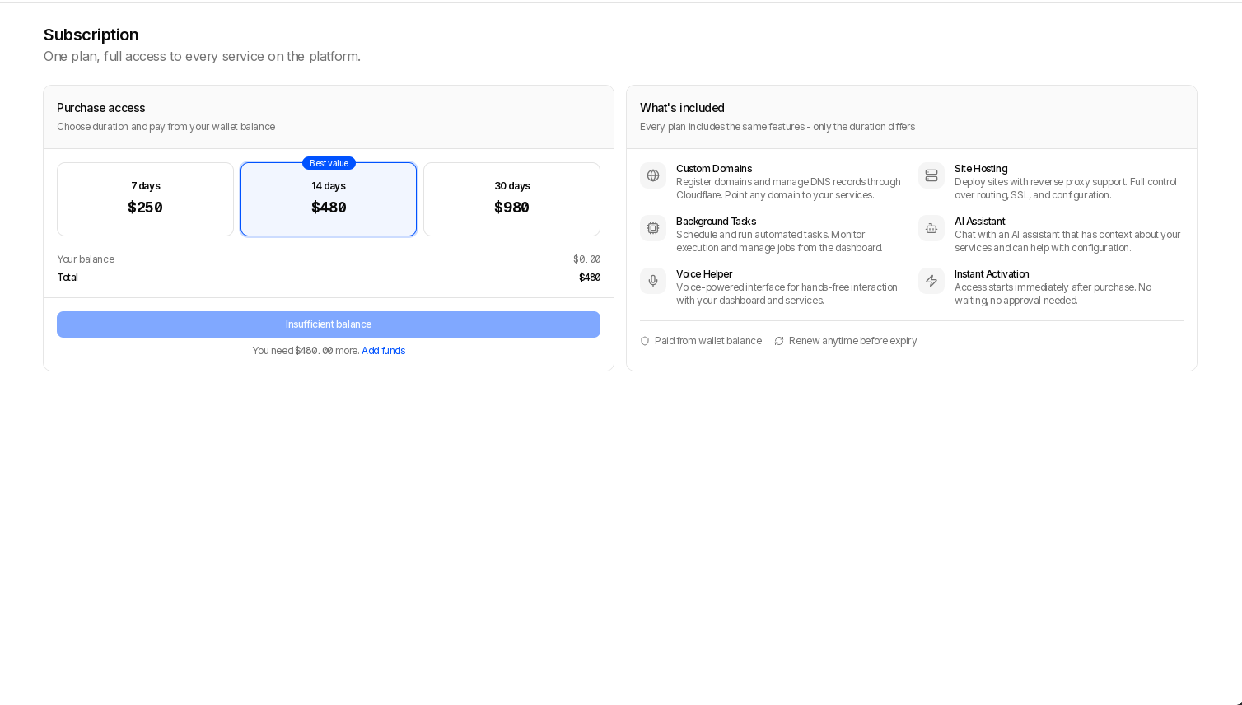Image resolution: width=1242 pixels, height=705 pixels.
Task: Click the Site Hosting title
Action: click(x=980, y=169)
